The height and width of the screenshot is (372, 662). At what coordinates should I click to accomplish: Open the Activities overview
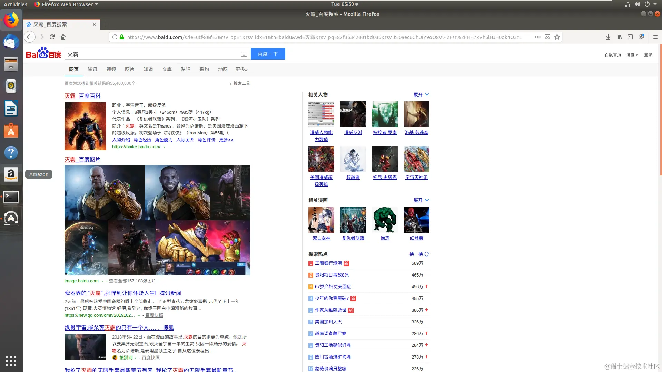coord(16,4)
